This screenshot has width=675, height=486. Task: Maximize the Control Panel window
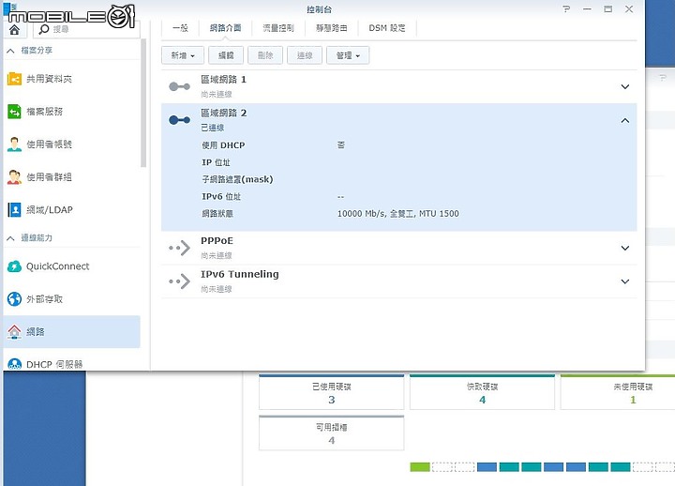tap(607, 9)
